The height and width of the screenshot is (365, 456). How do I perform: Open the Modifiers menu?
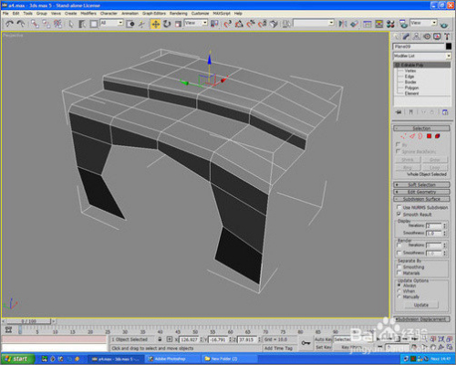(88, 14)
